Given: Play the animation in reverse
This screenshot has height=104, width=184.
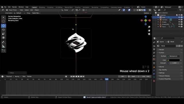Looking at the screenshot, I should [x=76, y=76].
